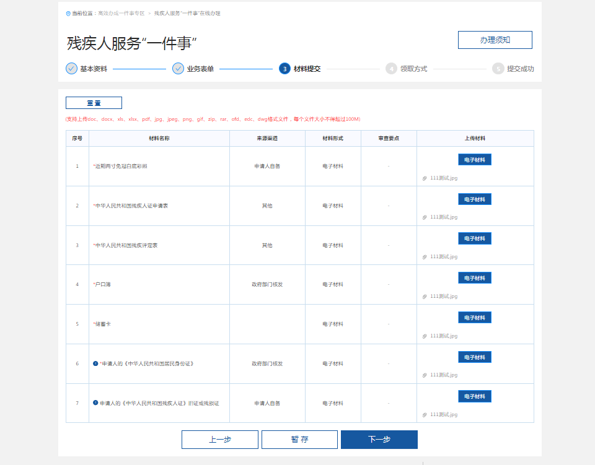Click the step 3 circle for 材料提交
Screen dimensions: 595x465
tap(284, 69)
